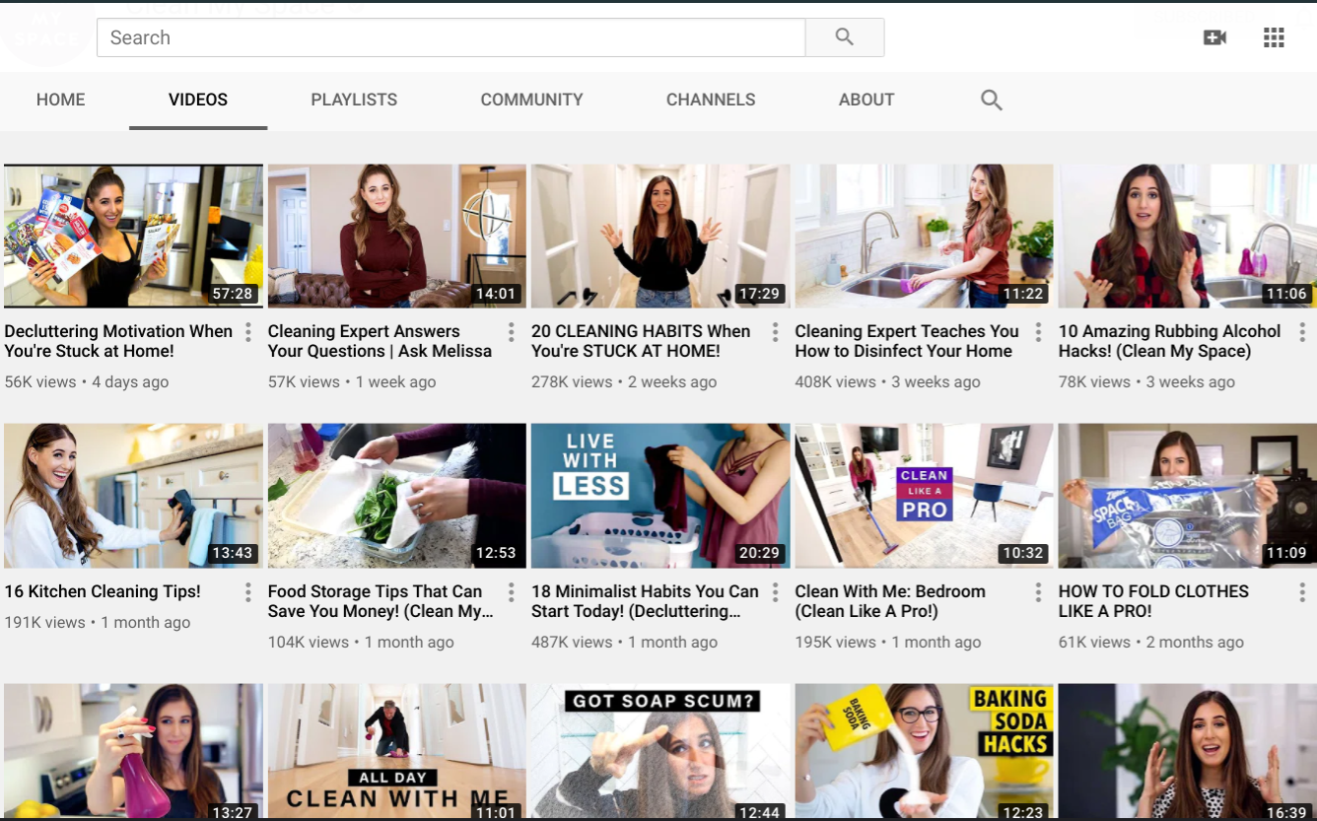Open Cleaning Expert Answers Your Questions title
Image resolution: width=1317 pixels, height=821 pixels.
tap(380, 341)
